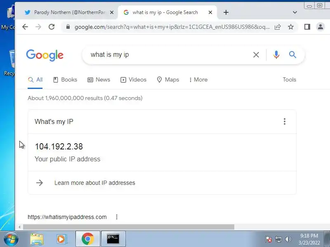Image resolution: width=330 pixels, height=247 pixels.
Task: Open the command prompt from the taskbar
Action: [x=113, y=239]
